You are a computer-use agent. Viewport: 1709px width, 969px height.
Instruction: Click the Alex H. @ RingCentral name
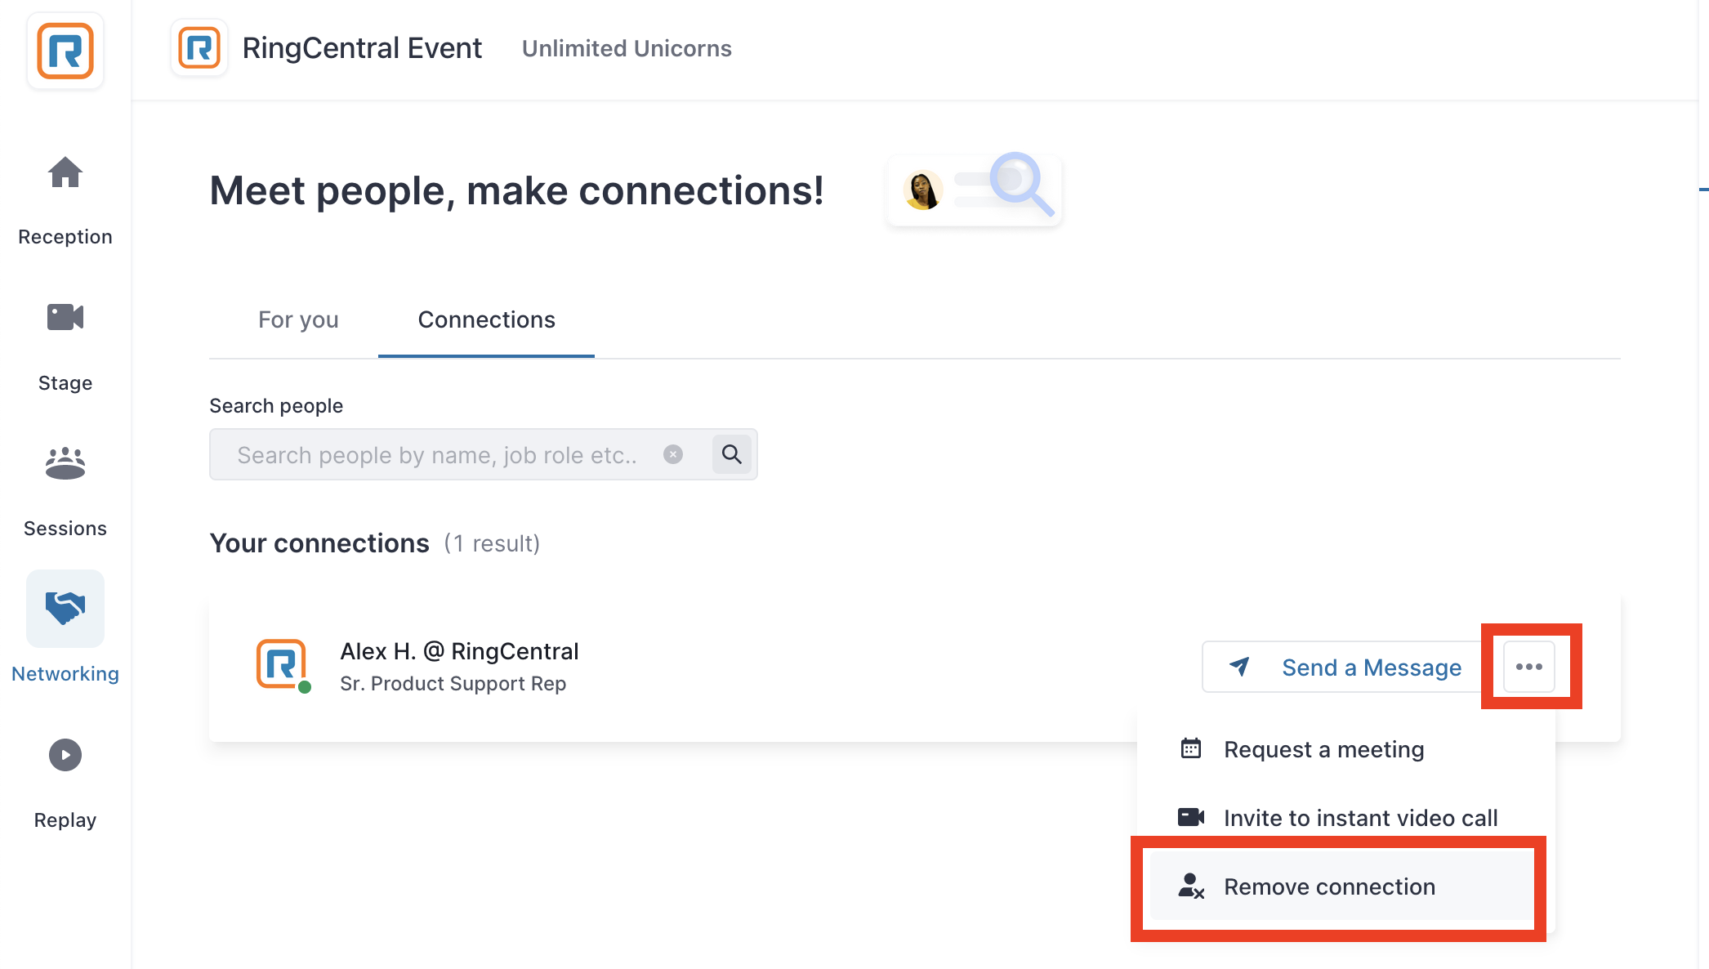click(460, 651)
